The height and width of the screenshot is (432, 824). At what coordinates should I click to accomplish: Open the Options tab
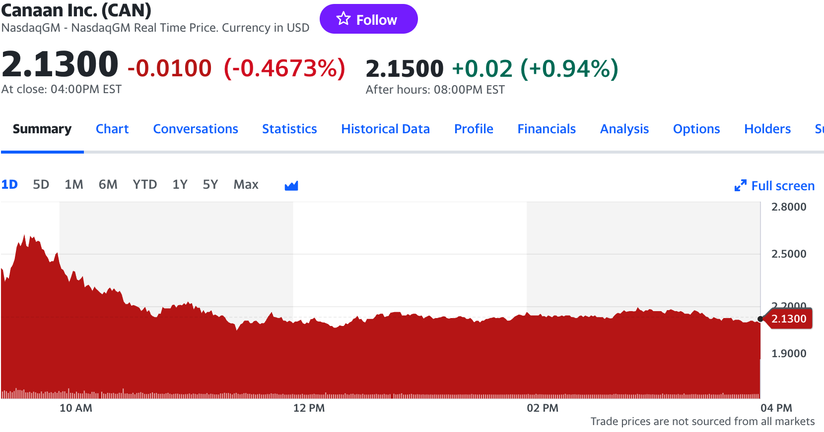tap(696, 129)
